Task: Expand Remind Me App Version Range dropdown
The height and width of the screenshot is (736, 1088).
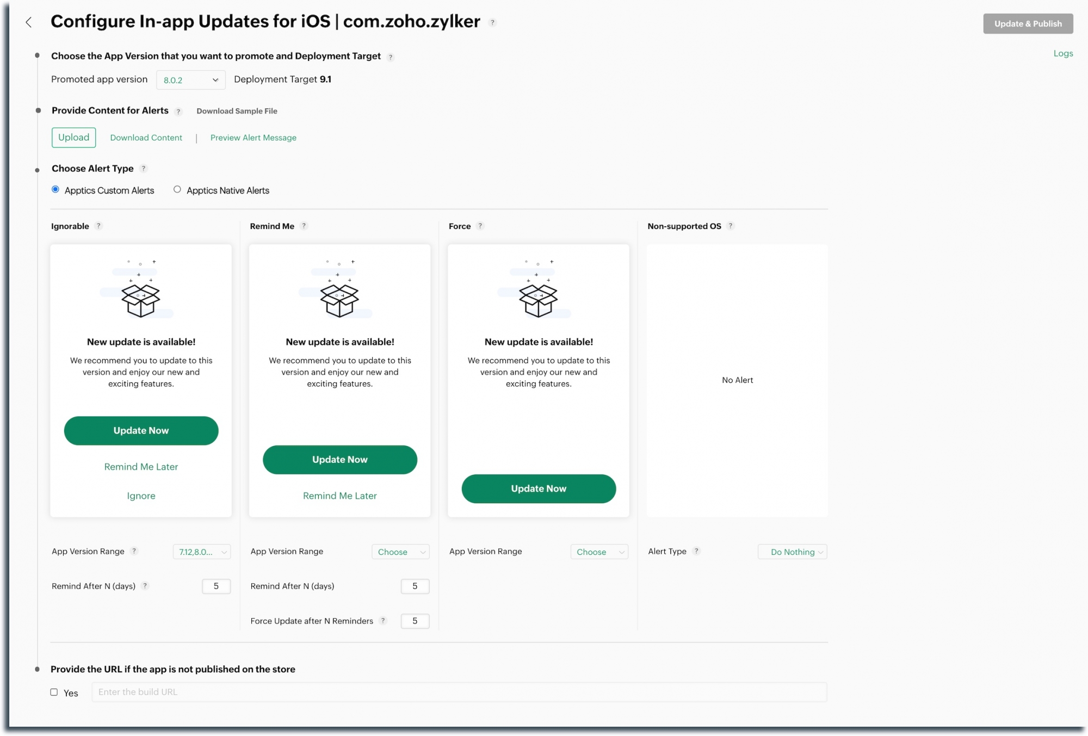Action: coord(400,552)
